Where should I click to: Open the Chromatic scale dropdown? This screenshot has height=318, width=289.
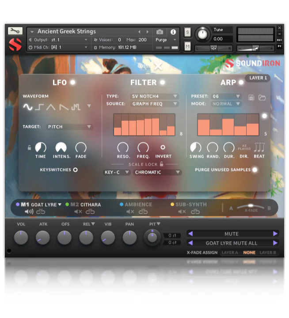(x=158, y=172)
